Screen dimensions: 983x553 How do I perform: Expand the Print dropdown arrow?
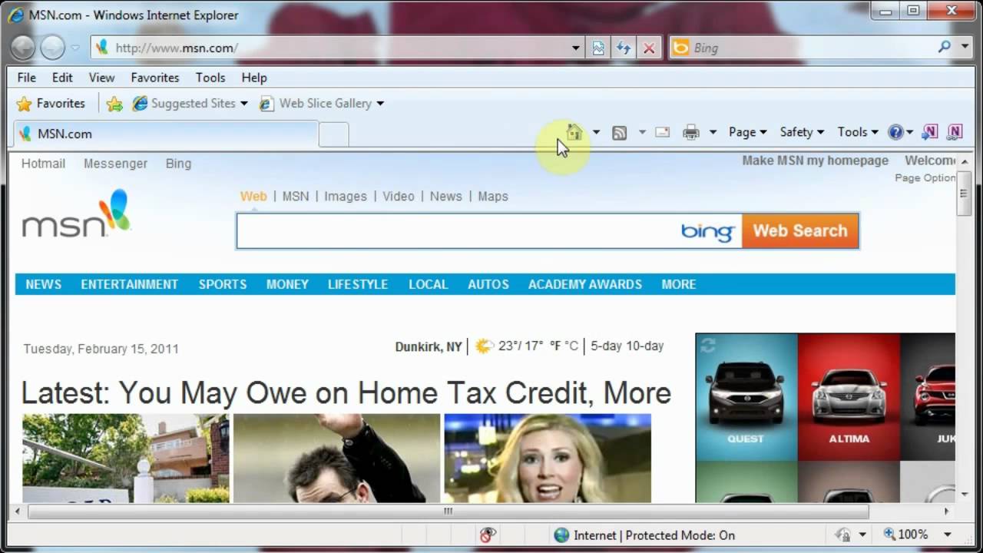(713, 133)
